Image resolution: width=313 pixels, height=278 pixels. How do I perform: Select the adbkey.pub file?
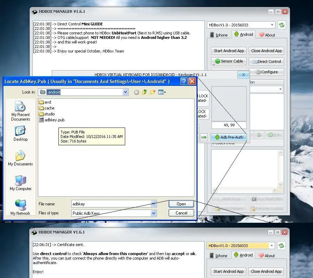(52, 120)
